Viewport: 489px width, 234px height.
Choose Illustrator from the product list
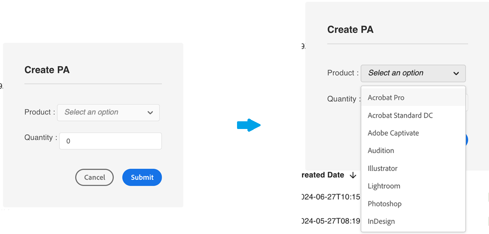tap(382, 168)
